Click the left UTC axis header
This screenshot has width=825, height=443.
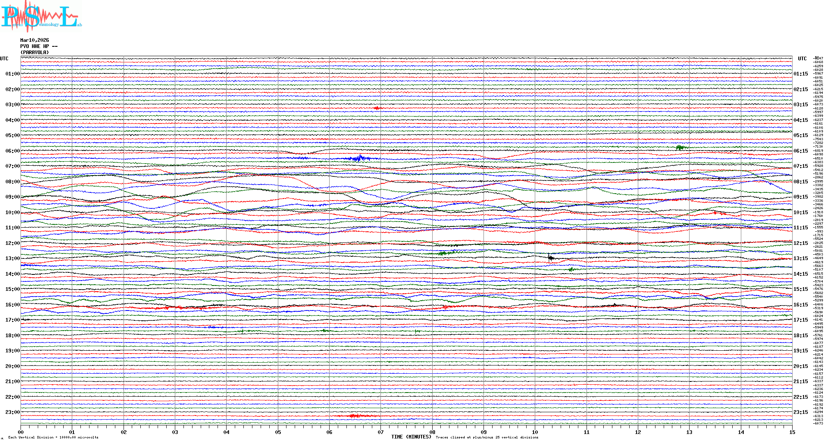pyautogui.click(x=4, y=59)
